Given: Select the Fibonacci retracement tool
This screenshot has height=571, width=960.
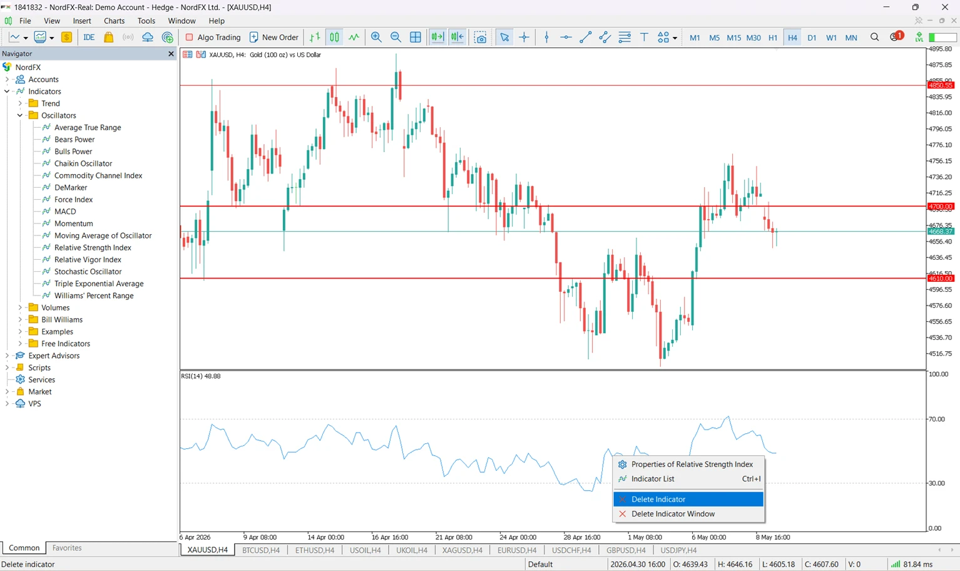Looking at the screenshot, I should click(x=625, y=38).
